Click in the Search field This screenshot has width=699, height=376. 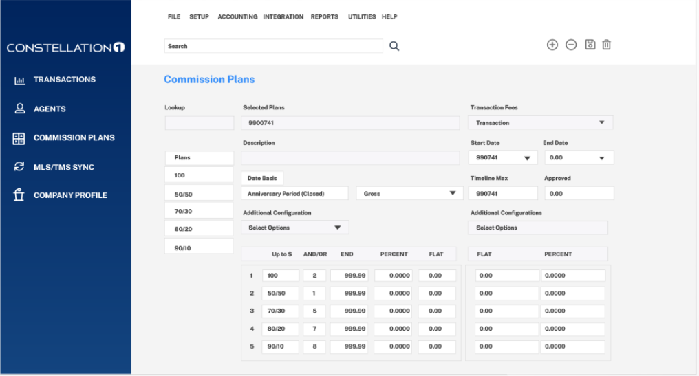[x=274, y=46]
